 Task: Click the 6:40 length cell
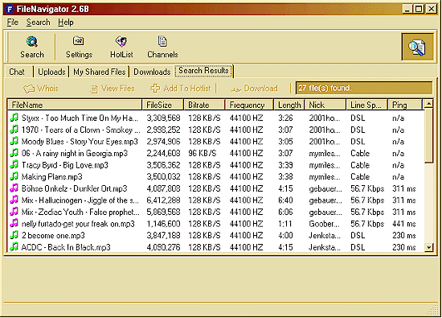[285, 200]
